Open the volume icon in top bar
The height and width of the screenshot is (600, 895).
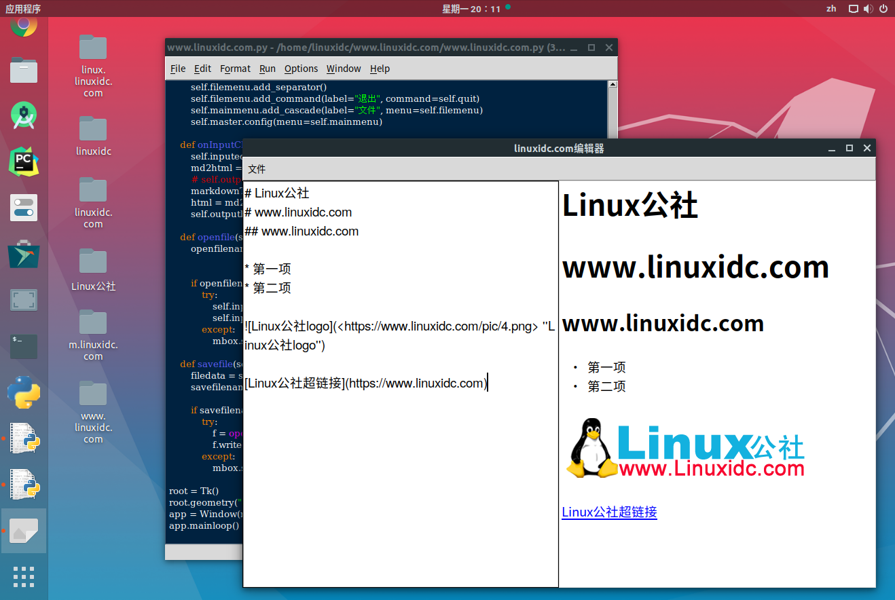click(x=869, y=9)
